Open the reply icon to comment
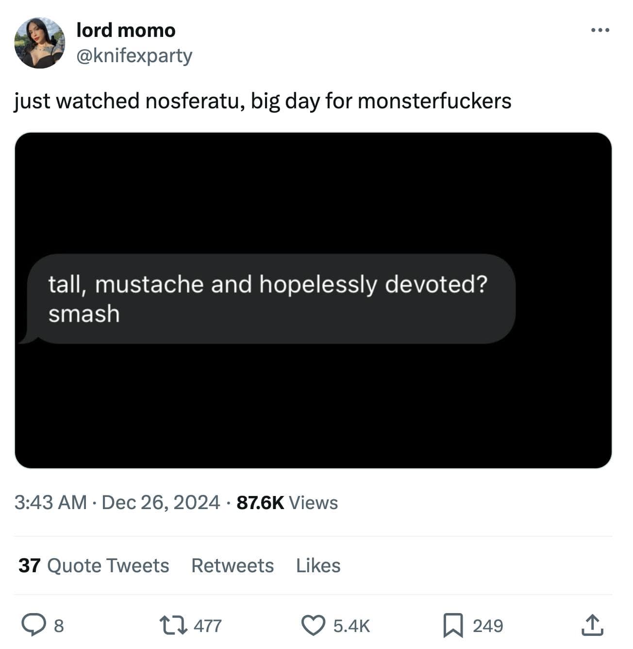Image resolution: width=633 pixels, height=649 pixels. [34, 626]
